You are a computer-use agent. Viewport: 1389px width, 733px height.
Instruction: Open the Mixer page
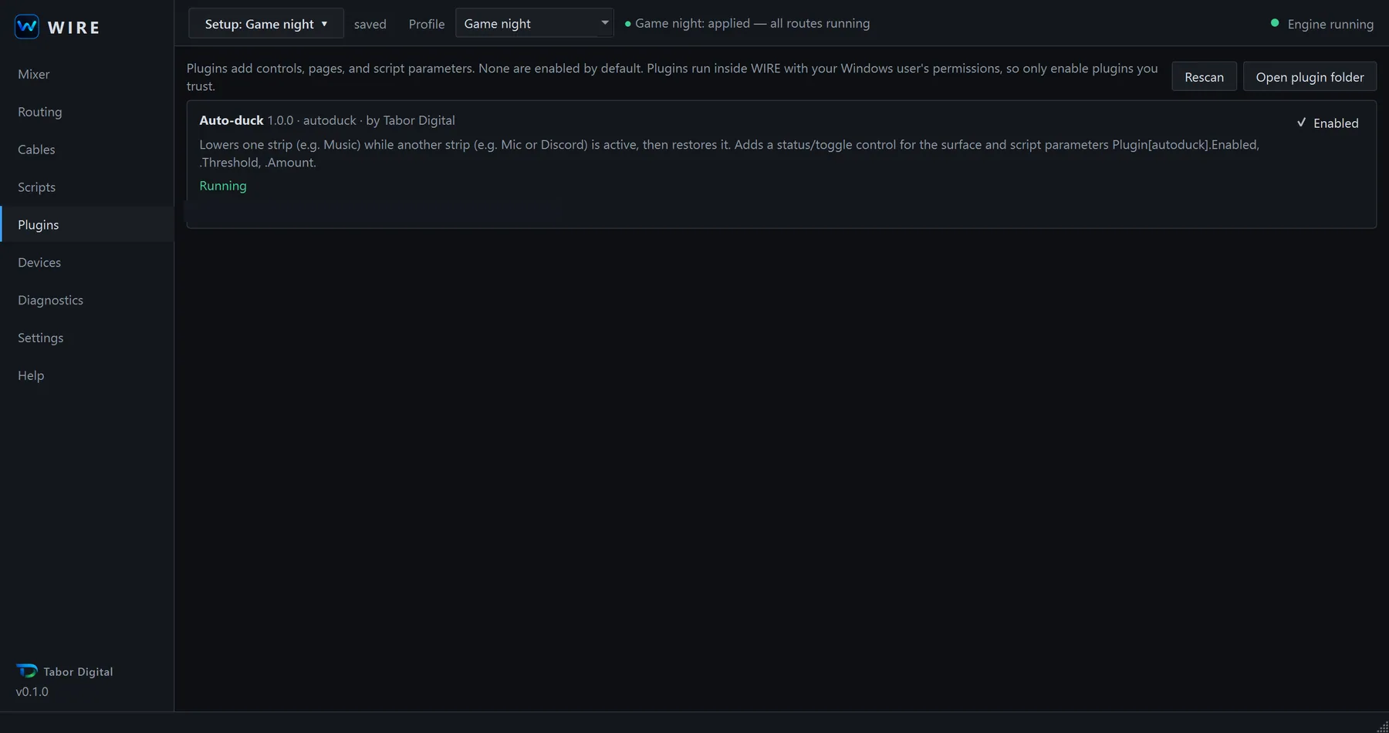(x=87, y=74)
